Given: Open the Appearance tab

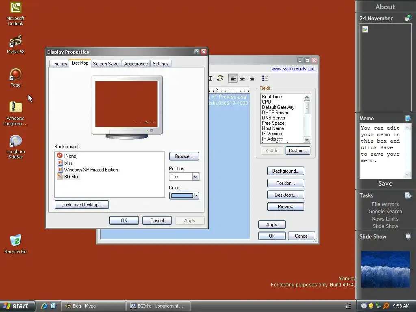Looking at the screenshot, I should [x=136, y=64].
